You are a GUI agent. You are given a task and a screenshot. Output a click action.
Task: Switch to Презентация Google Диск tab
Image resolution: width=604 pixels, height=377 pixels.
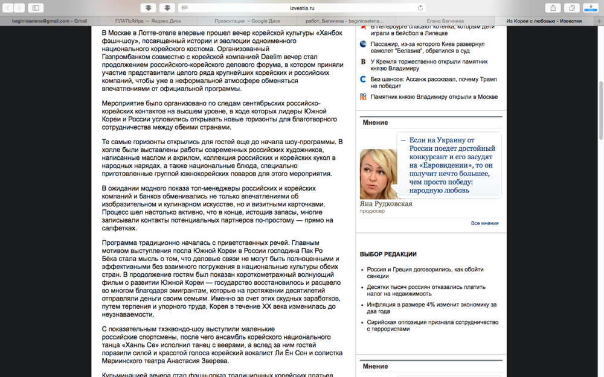tap(247, 21)
